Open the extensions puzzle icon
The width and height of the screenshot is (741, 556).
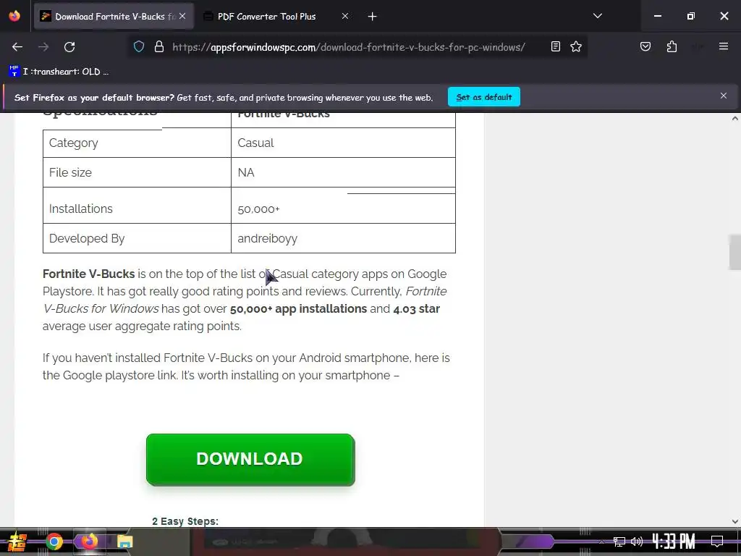(672, 47)
